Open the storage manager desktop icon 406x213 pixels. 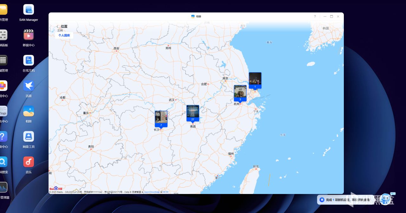click(x=3, y=60)
